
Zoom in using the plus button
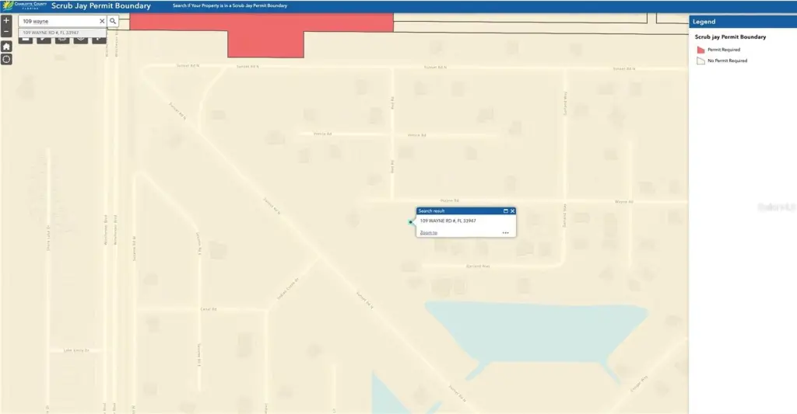tap(6, 21)
